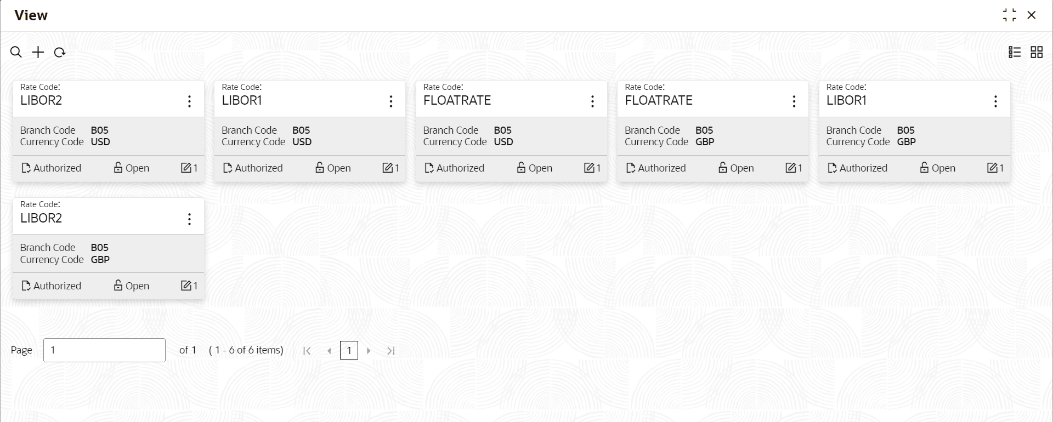This screenshot has height=422, width=1053.
Task: Click the previous page arrow
Action: (x=329, y=350)
